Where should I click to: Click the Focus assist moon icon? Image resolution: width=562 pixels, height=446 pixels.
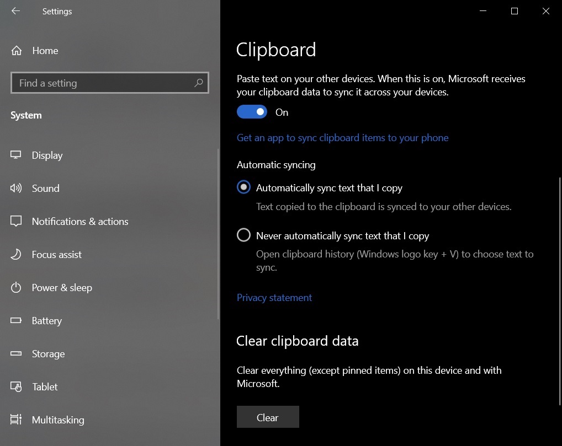point(16,254)
